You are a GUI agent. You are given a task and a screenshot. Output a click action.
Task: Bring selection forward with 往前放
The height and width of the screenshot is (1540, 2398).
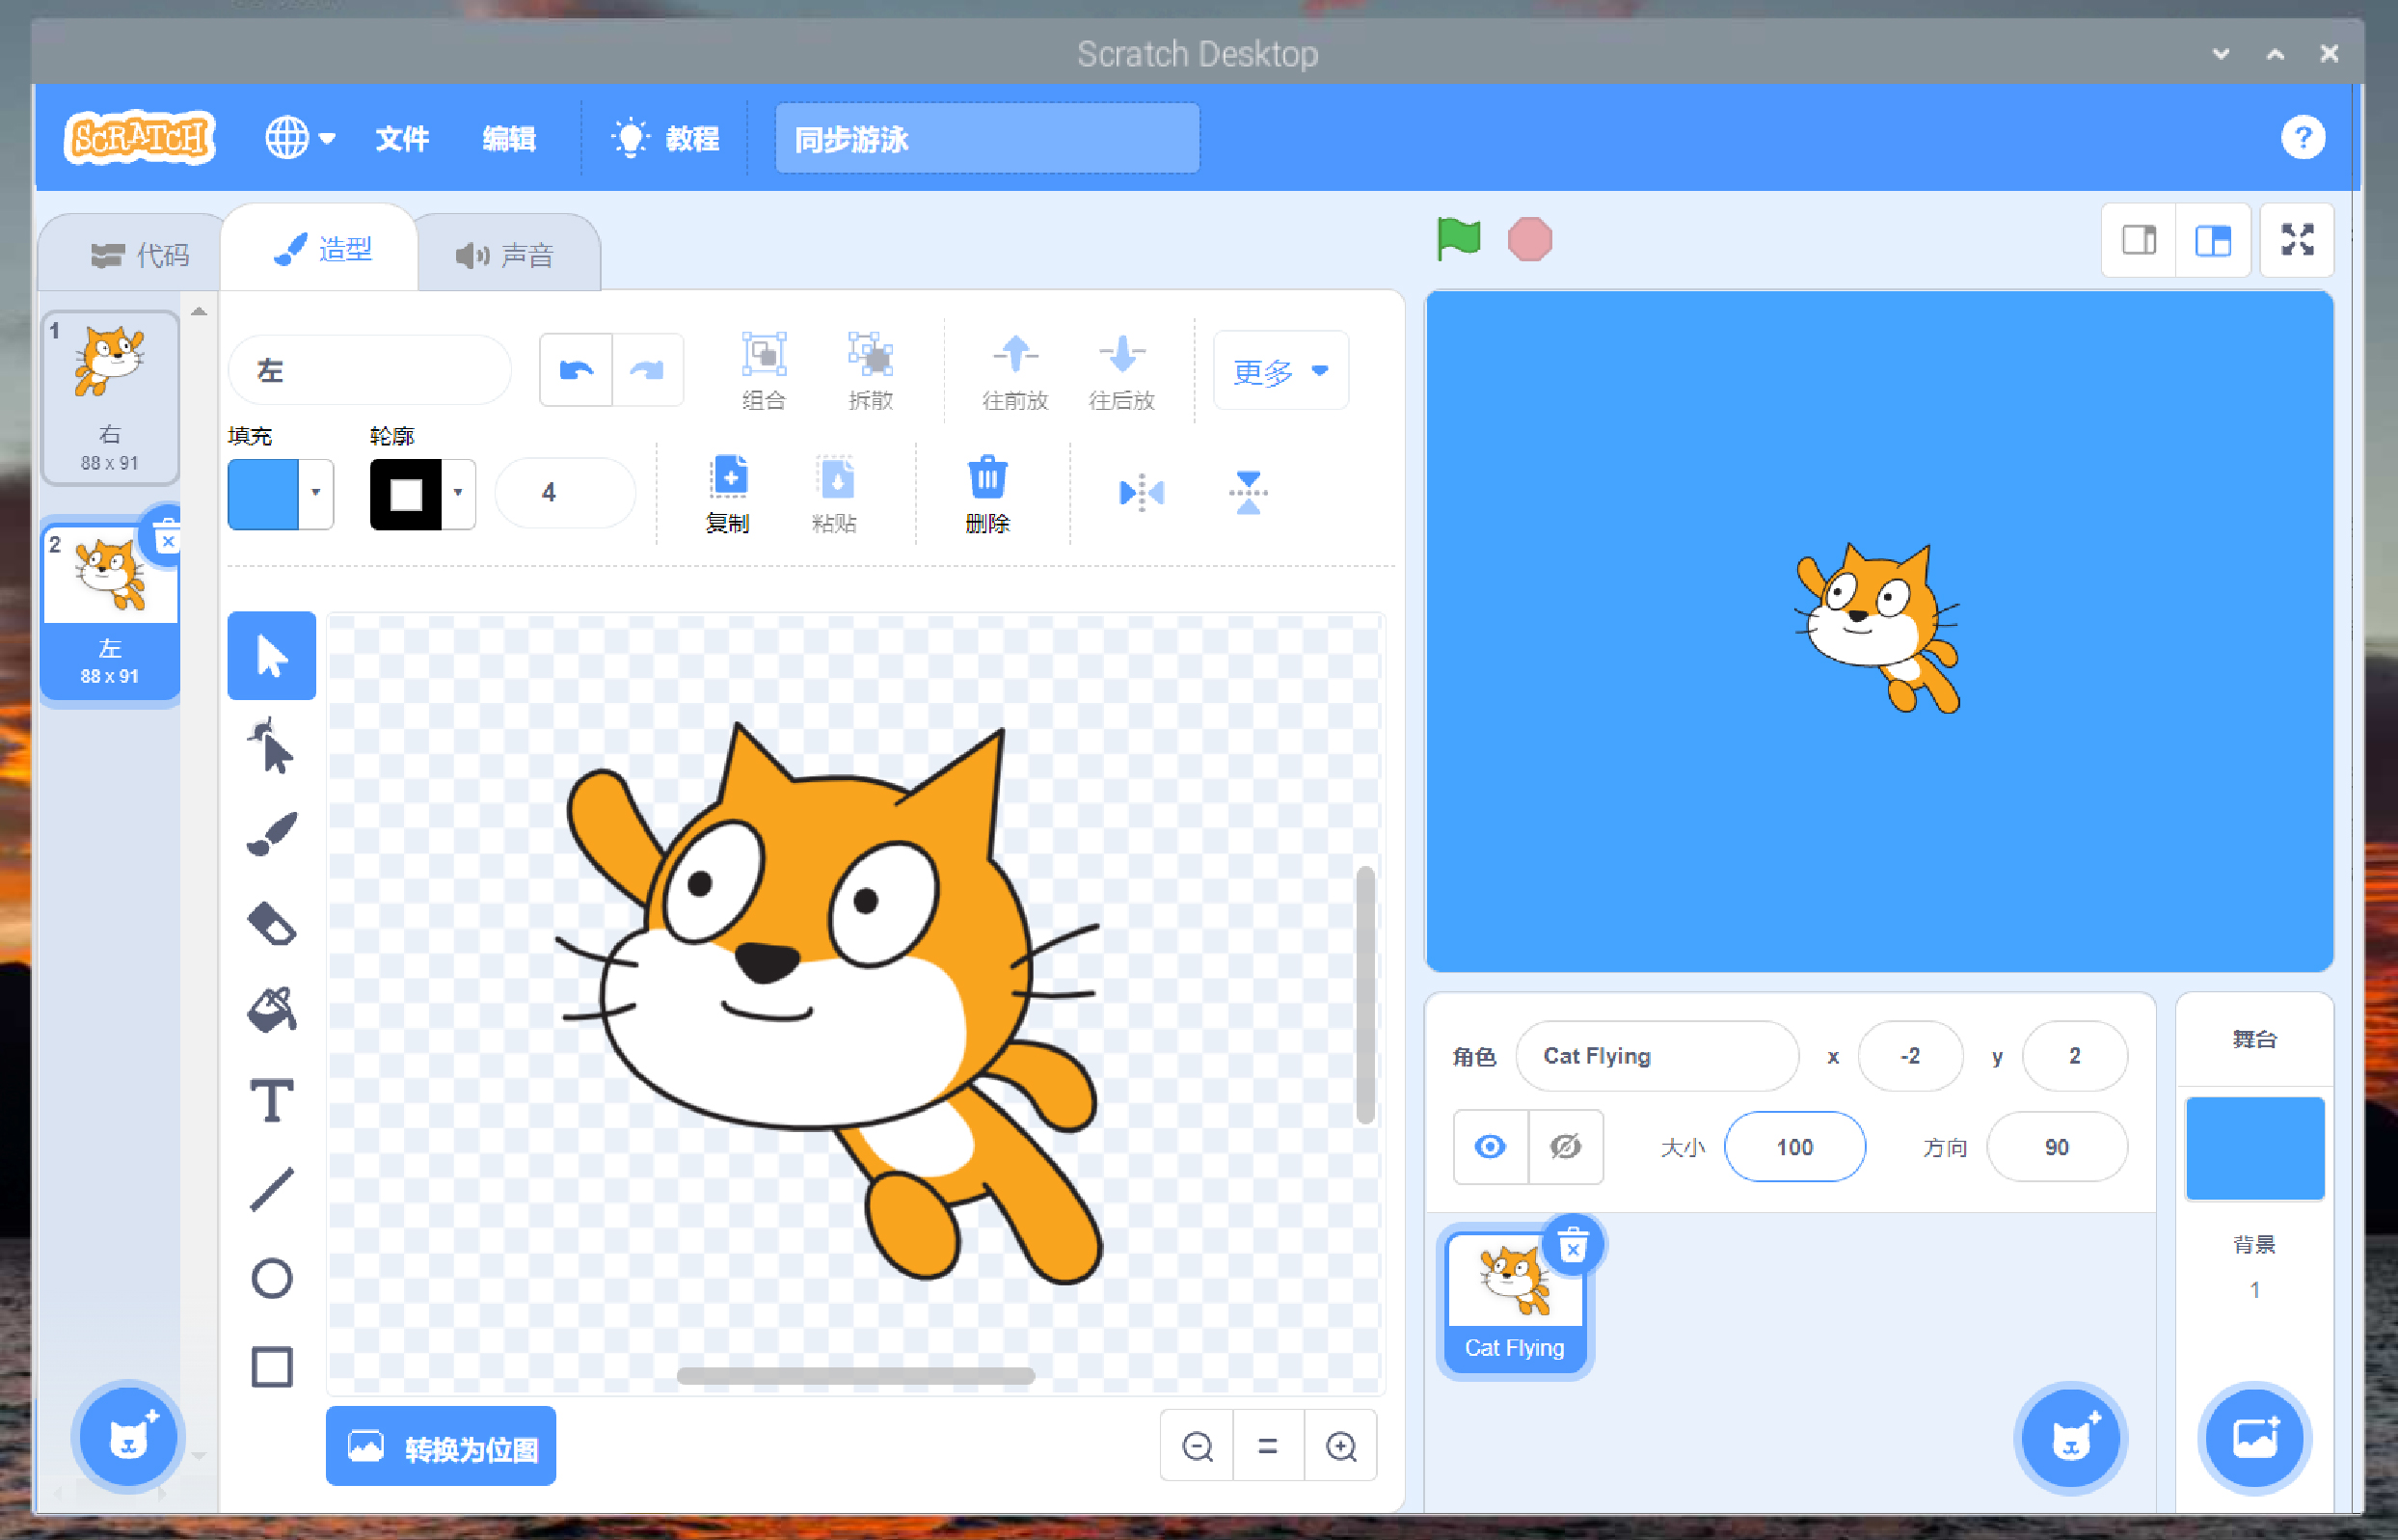pyautogui.click(x=1015, y=370)
